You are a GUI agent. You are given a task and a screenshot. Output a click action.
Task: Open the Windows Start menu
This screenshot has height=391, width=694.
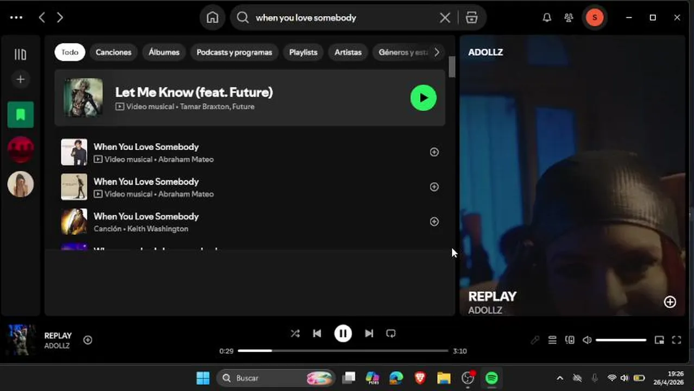point(203,378)
